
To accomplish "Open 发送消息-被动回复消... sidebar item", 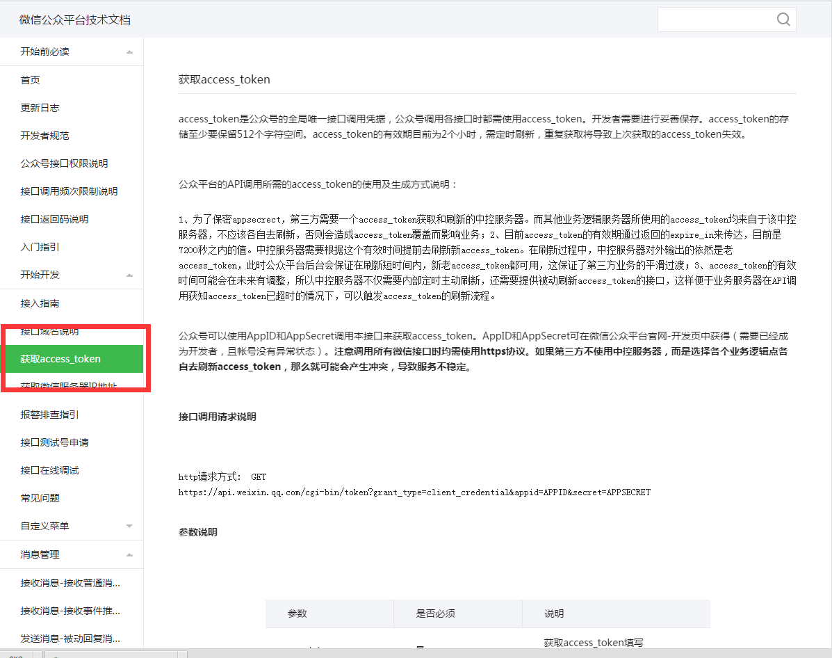I will point(70,639).
